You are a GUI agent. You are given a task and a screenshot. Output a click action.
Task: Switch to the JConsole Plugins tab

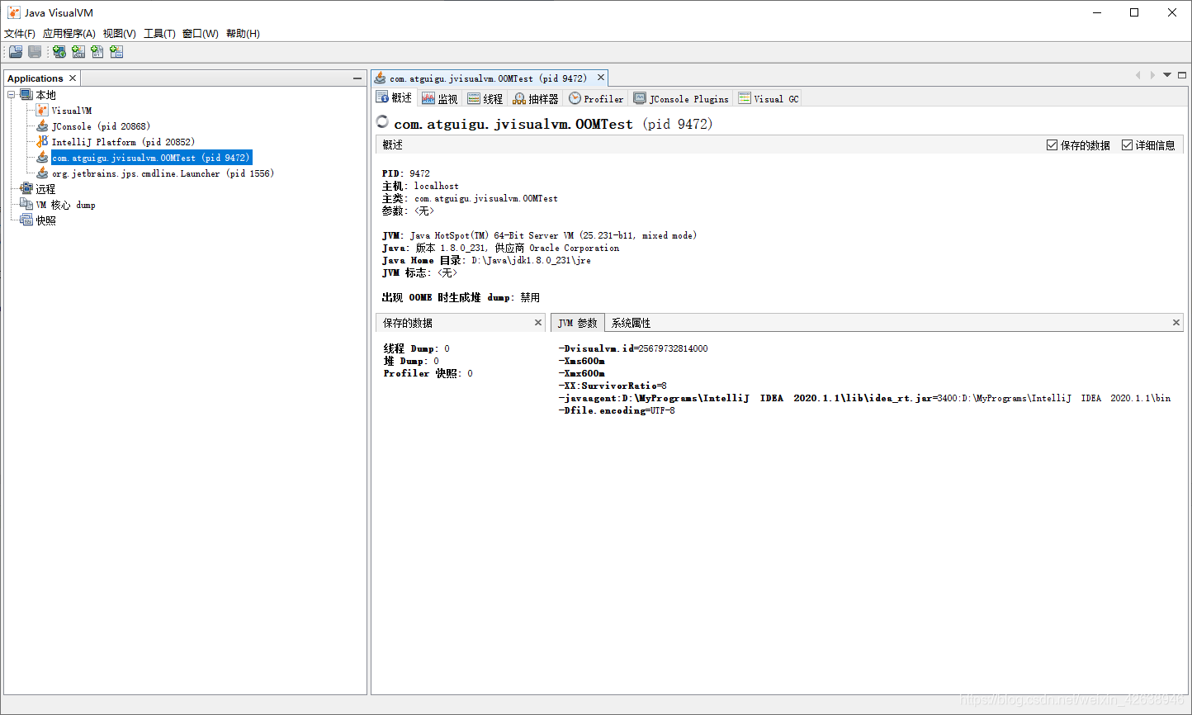681,98
